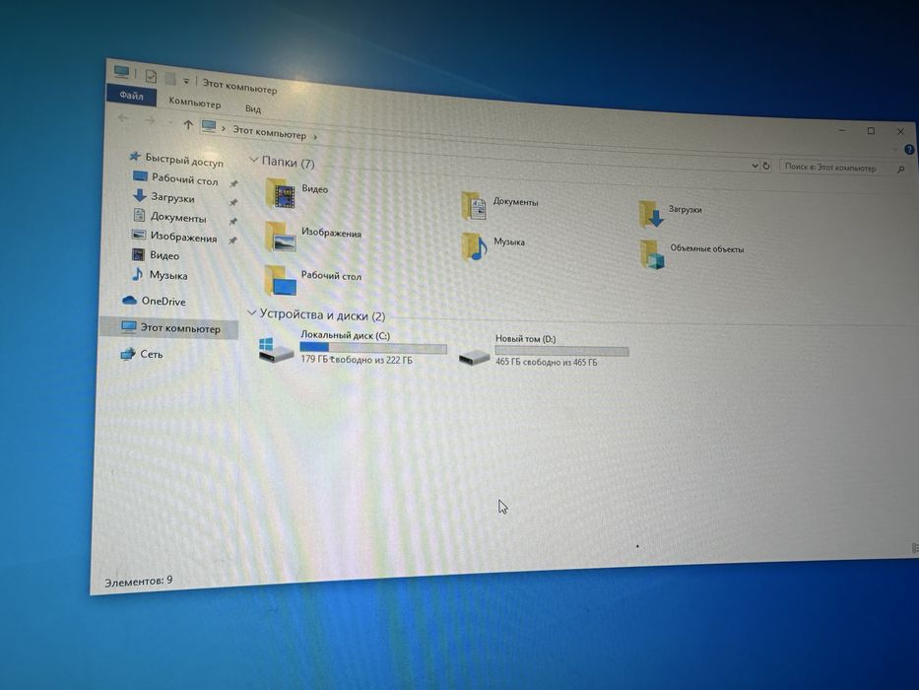The image size is (919, 690).
Task: Click the Этот компьютер breadcrumb in address bar
Action: pos(269,133)
